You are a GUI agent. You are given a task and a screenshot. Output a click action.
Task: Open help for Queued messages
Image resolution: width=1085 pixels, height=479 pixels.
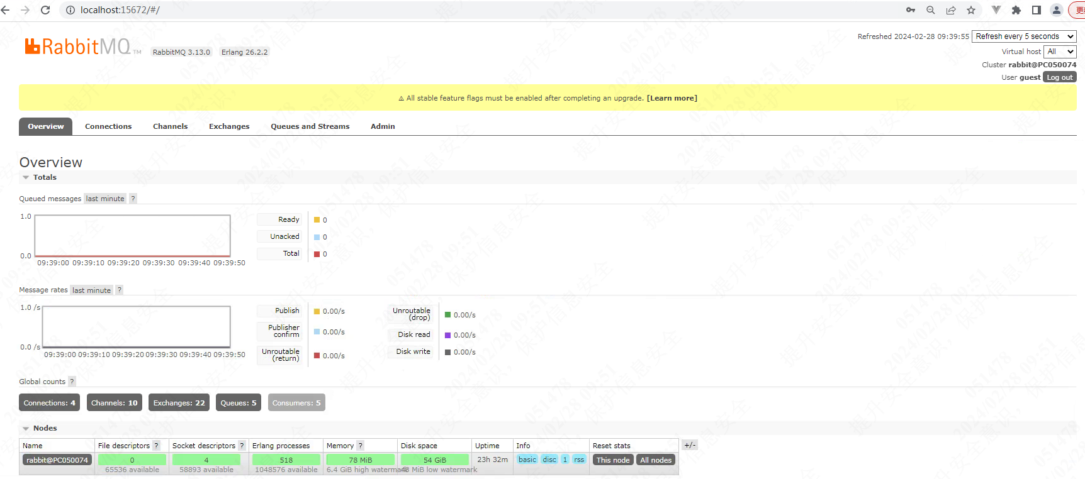click(x=133, y=199)
